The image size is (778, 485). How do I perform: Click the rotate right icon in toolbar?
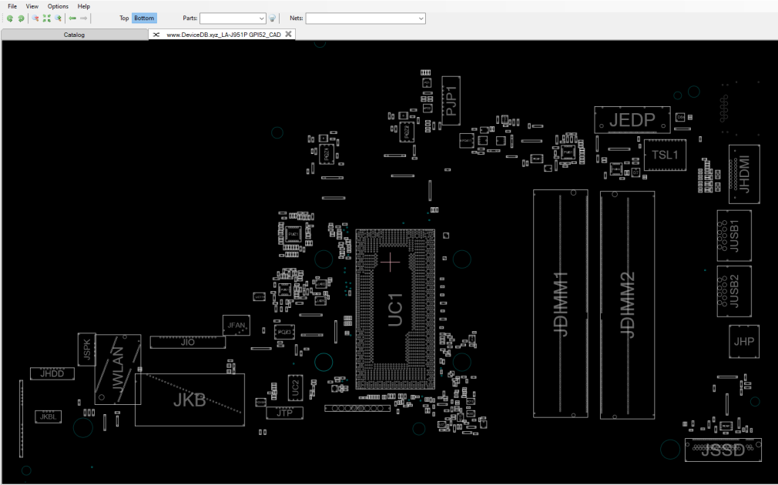(21, 18)
